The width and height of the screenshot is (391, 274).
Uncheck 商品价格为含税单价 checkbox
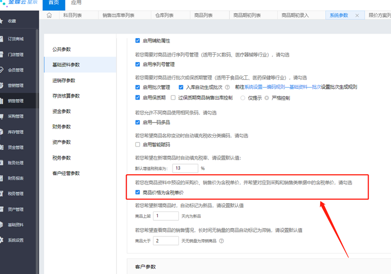point(138,192)
